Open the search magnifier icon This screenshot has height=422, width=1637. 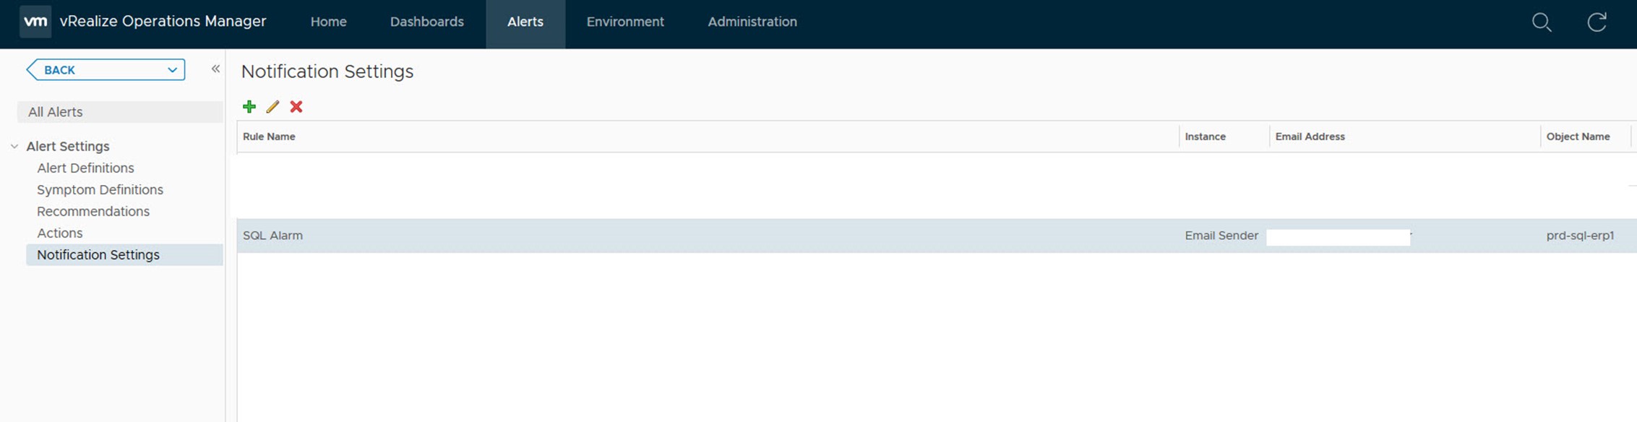(1542, 22)
